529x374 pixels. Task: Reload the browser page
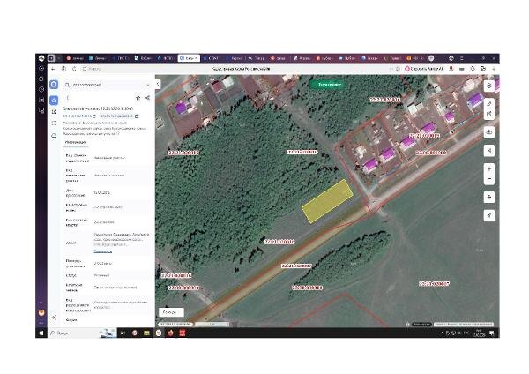[74, 69]
